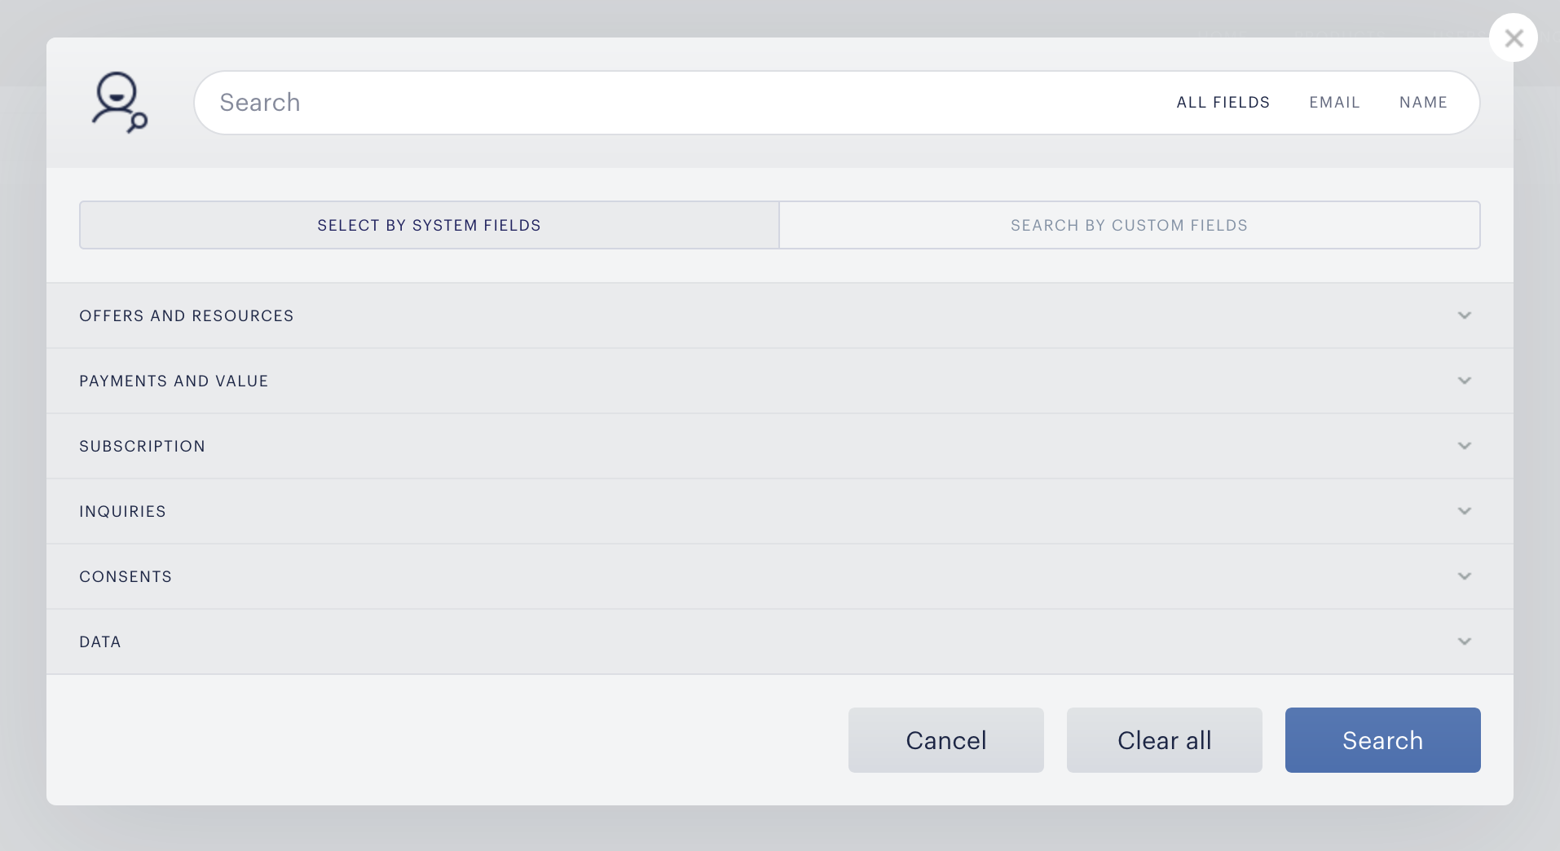Click the chevron beside Subscription

coord(1465,446)
